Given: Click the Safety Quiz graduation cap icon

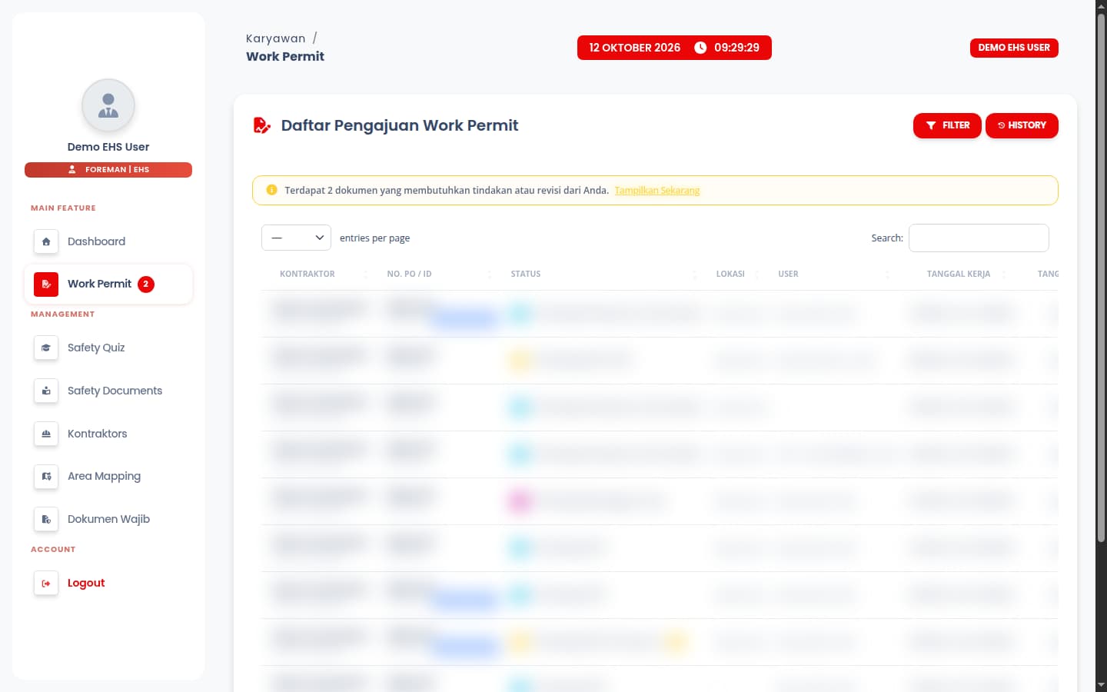Looking at the screenshot, I should click(x=46, y=348).
